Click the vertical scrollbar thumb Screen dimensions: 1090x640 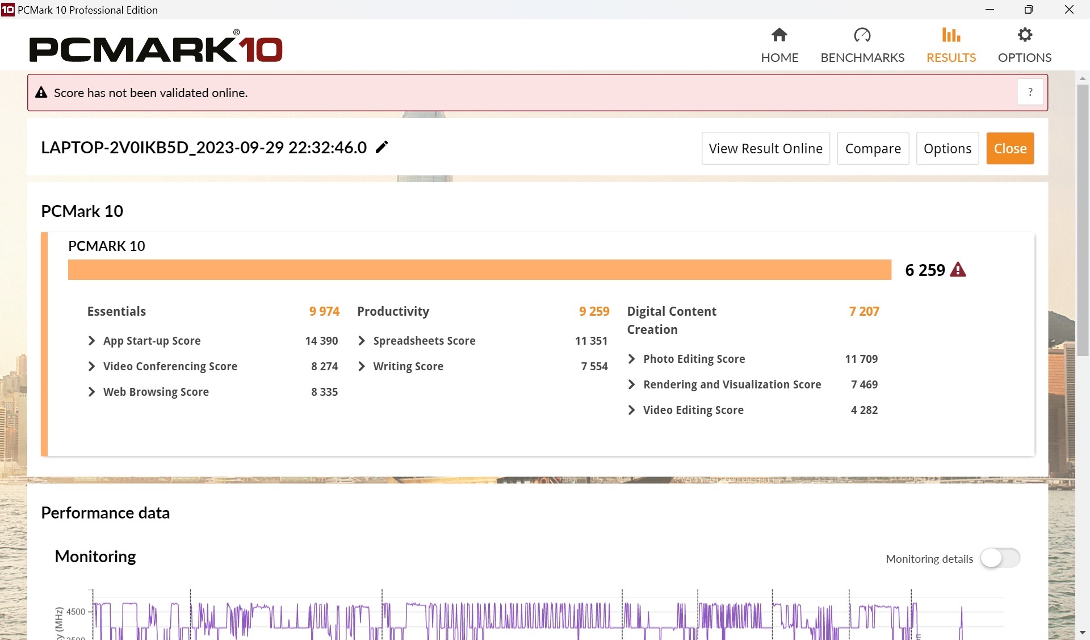click(1083, 221)
